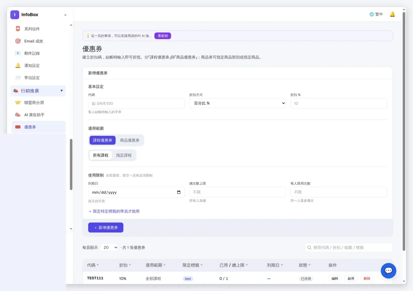Open 郵件記錄 sidebar item
The height and width of the screenshot is (291, 413).
coord(38,53)
